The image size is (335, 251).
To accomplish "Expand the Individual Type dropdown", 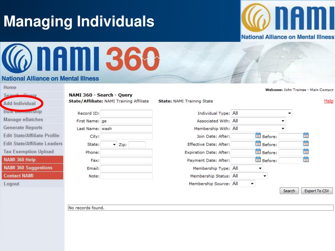I will 261,113.
